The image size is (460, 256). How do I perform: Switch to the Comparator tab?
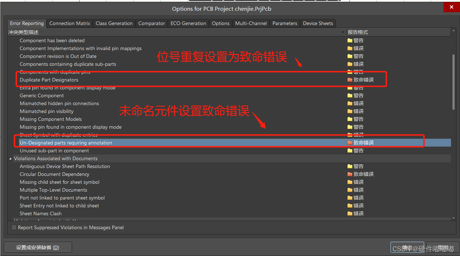pos(152,23)
